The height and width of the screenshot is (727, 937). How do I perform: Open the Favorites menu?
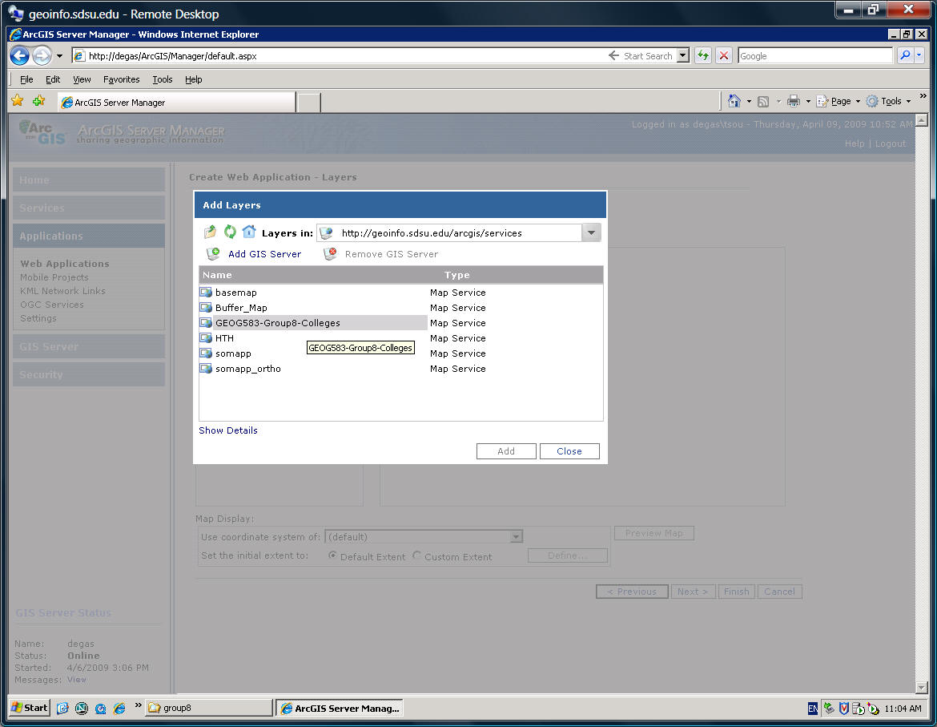(x=121, y=79)
